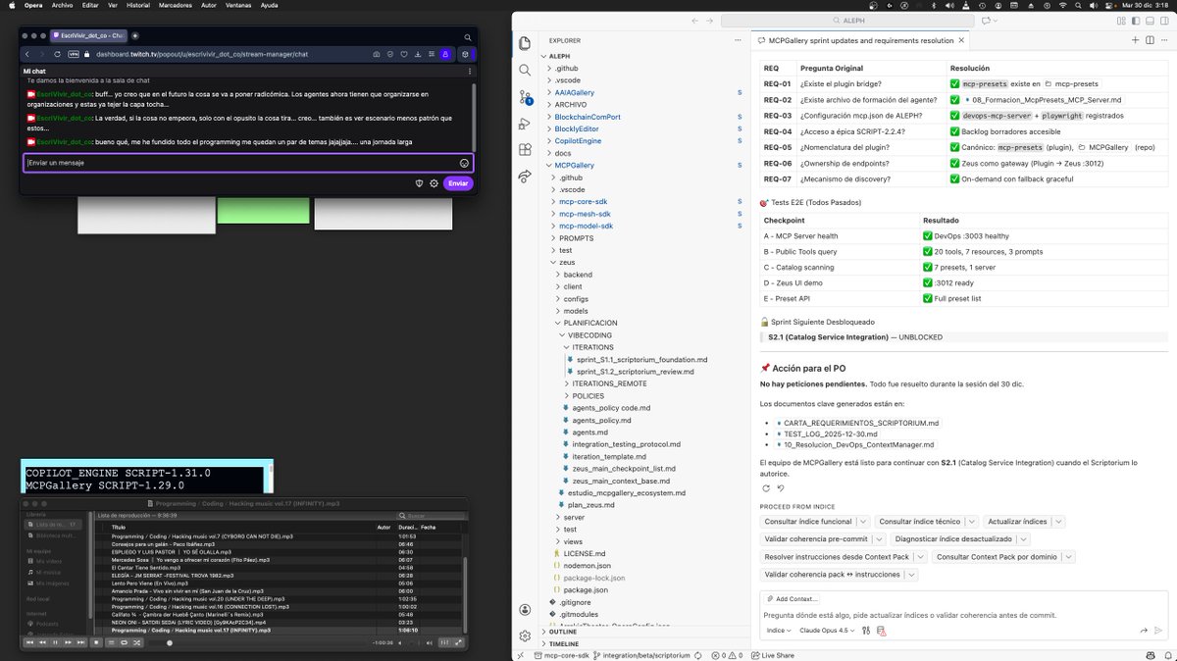Click the Enviar button in the Twitch chat
Image resolution: width=1177 pixels, height=661 pixels.
click(458, 183)
